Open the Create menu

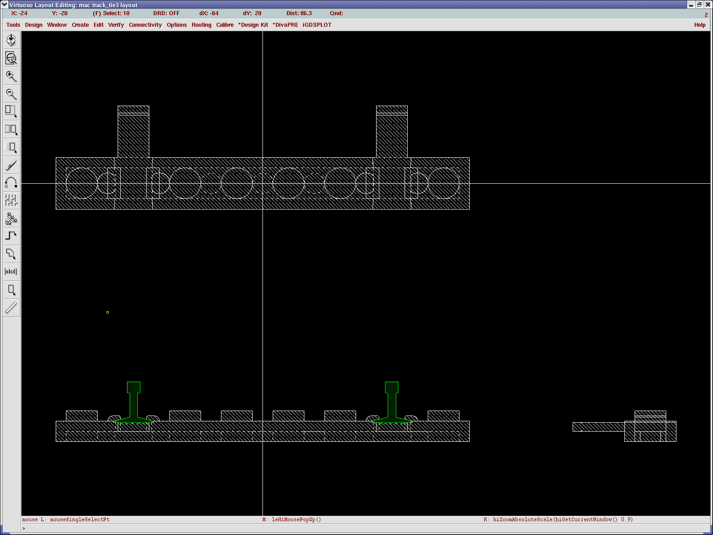pos(80,25)
